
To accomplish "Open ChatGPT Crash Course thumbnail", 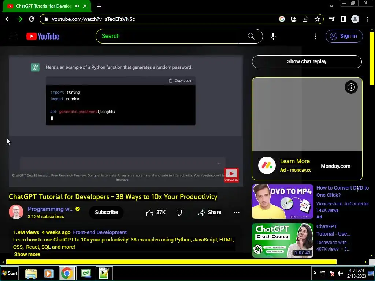I will (282, 240).
